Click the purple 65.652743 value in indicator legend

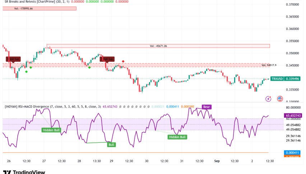(x=110, y=107)
